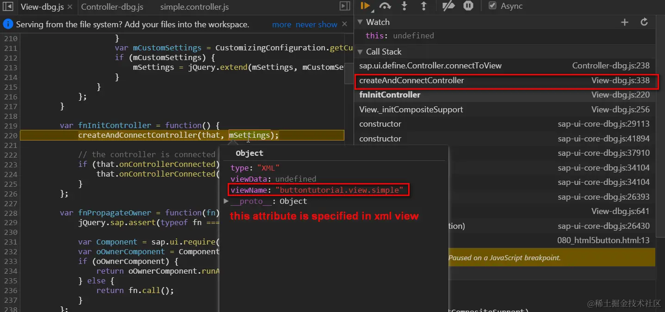
Task: Open the simple.controller.js tab
Action: (x=194, y=7)
